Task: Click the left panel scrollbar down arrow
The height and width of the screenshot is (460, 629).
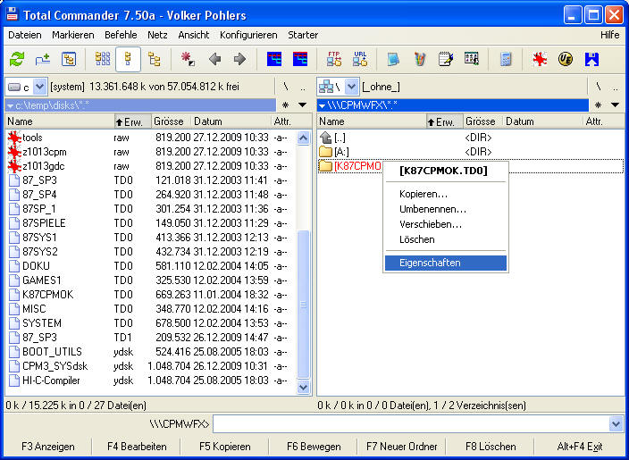Action: click(303, 387)
